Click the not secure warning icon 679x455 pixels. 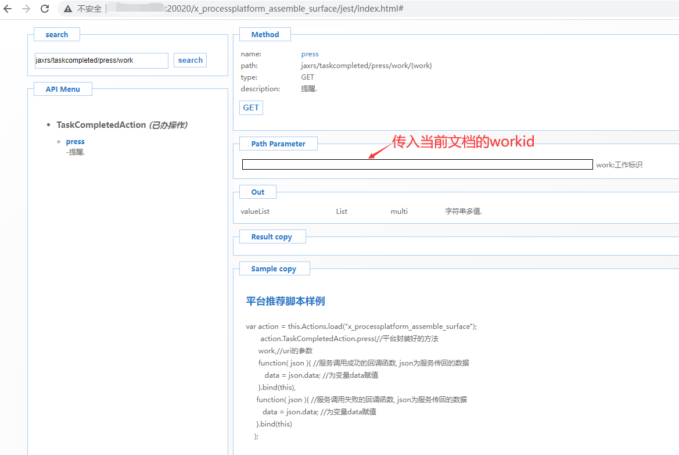point(68,9)
